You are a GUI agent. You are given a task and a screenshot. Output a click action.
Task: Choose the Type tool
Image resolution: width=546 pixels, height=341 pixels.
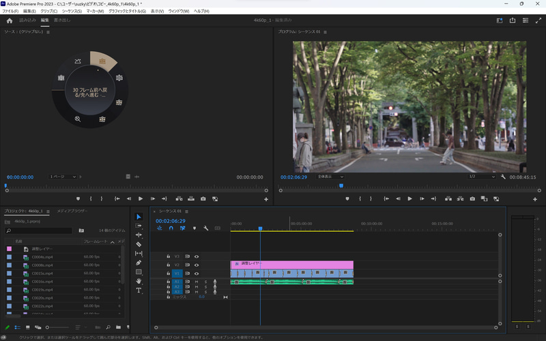click(139, 290)
